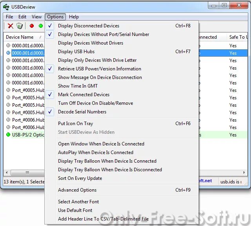Click the Yes cell in the USB-PS/2 row
The width and height of the screenshot is (251, 226).
233,135
